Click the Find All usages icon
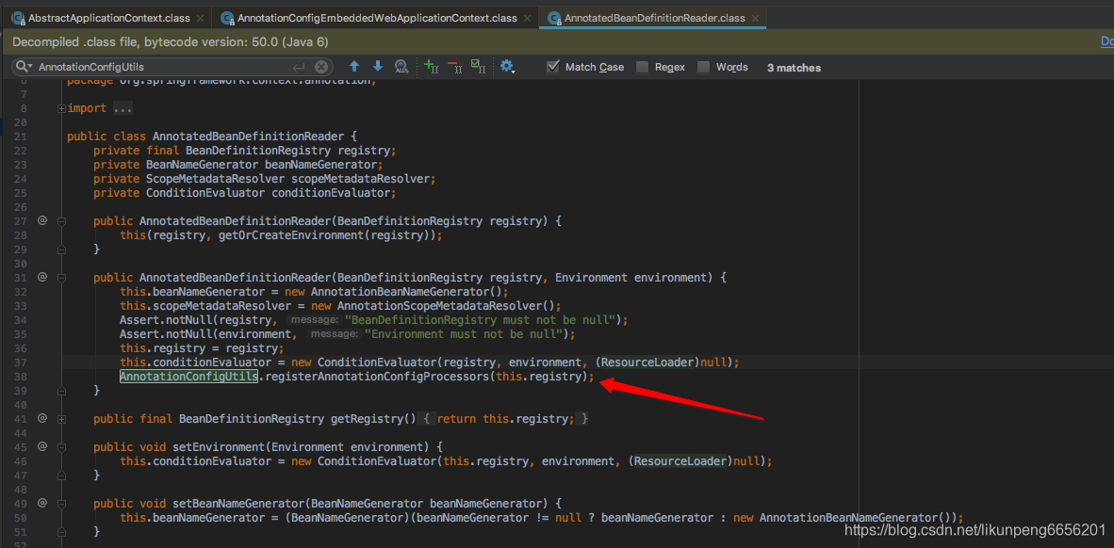1114x548 pixels. pyautogui.click(x=401, y=67)
